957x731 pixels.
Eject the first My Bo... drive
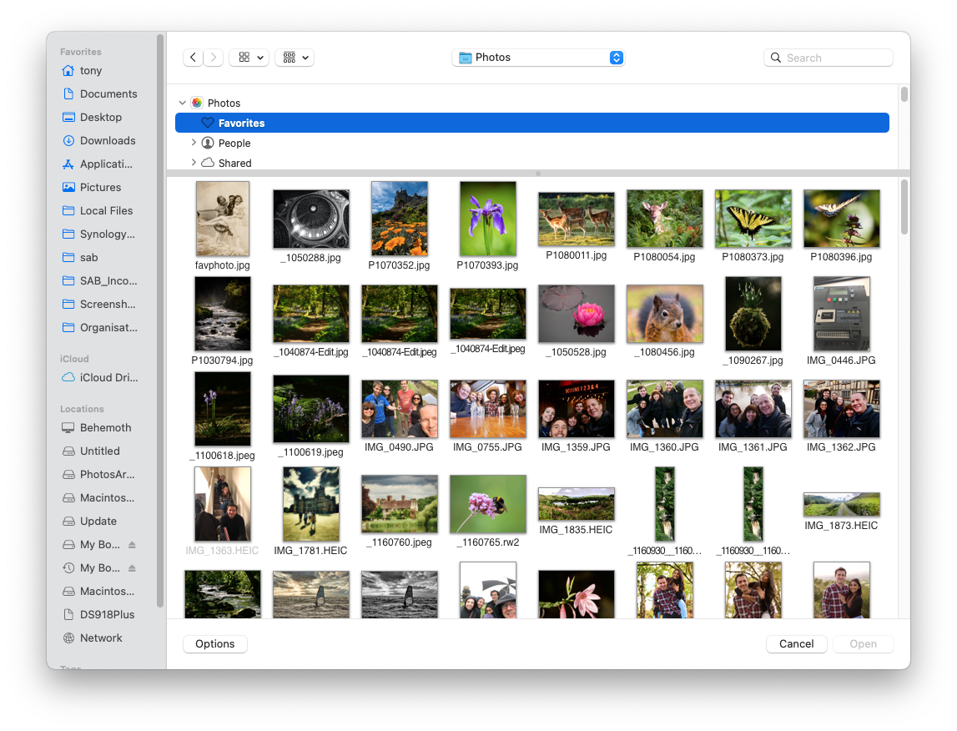point(132,545)
